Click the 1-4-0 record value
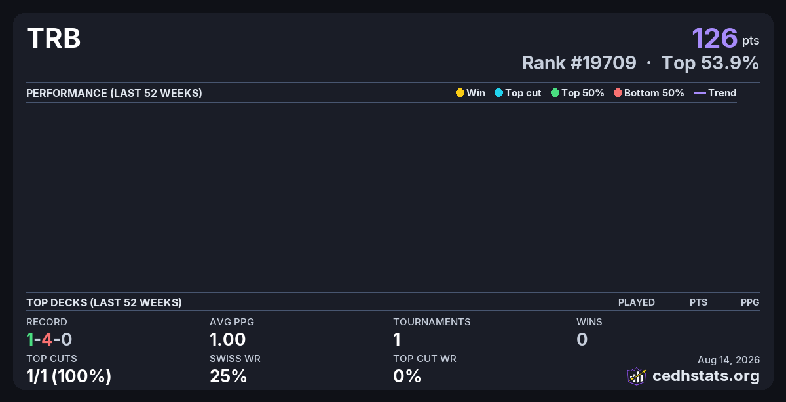 (49, 339)
